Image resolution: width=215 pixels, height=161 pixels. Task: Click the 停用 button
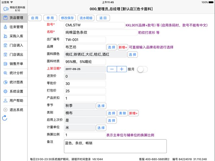point(50,18)
